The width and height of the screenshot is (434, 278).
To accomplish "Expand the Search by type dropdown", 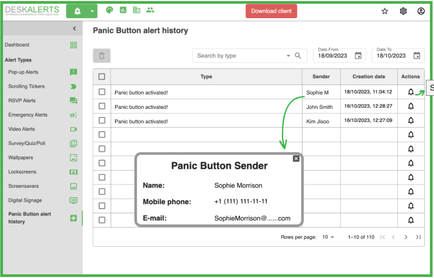I will 288,56.
